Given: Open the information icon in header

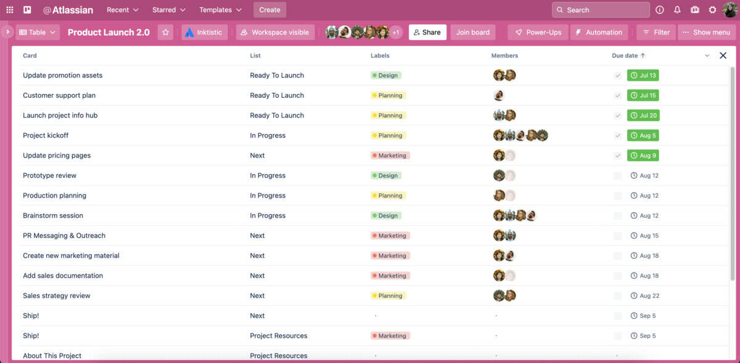Looking at the screenshot, I should tap(660, 10).
